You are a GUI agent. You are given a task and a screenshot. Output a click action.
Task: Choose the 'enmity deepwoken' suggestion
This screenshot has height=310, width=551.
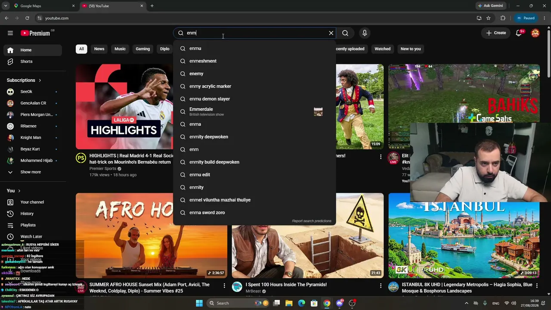click(254, 137)
